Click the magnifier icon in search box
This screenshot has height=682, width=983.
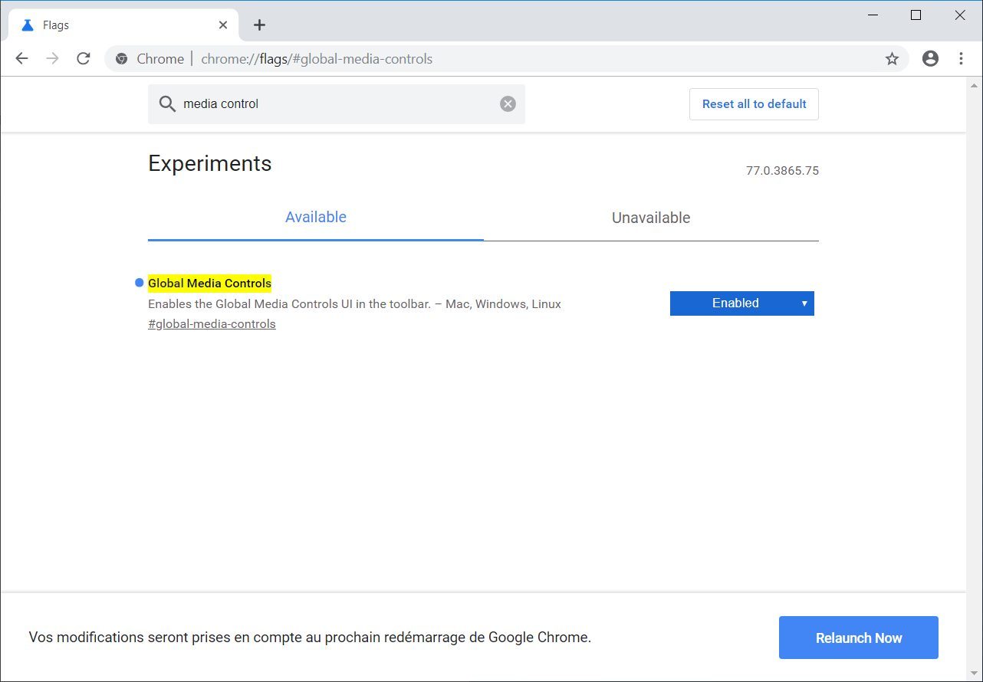pos(167,104)
